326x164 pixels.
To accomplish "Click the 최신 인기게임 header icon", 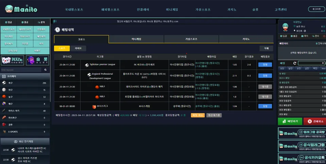I will coord(16,142).
